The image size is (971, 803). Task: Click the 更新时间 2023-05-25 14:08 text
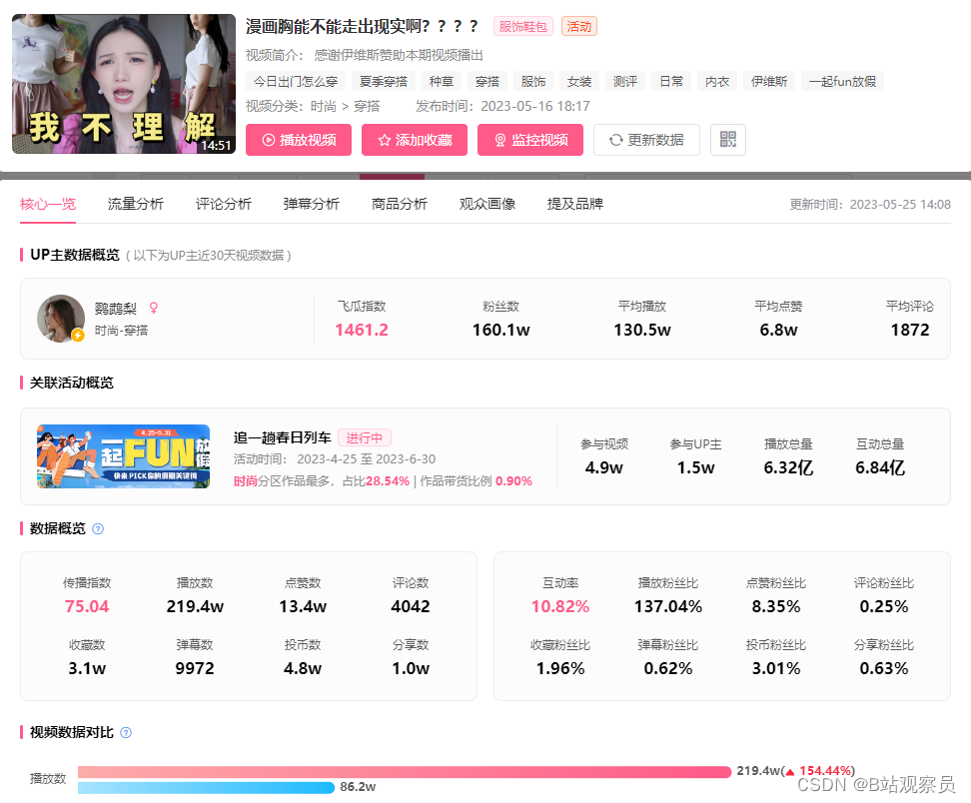pos(870,205)
